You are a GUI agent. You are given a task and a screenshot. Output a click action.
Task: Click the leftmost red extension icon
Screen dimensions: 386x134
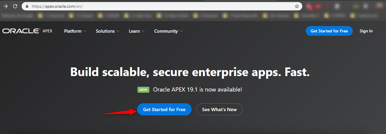click(x=309, y=6)
